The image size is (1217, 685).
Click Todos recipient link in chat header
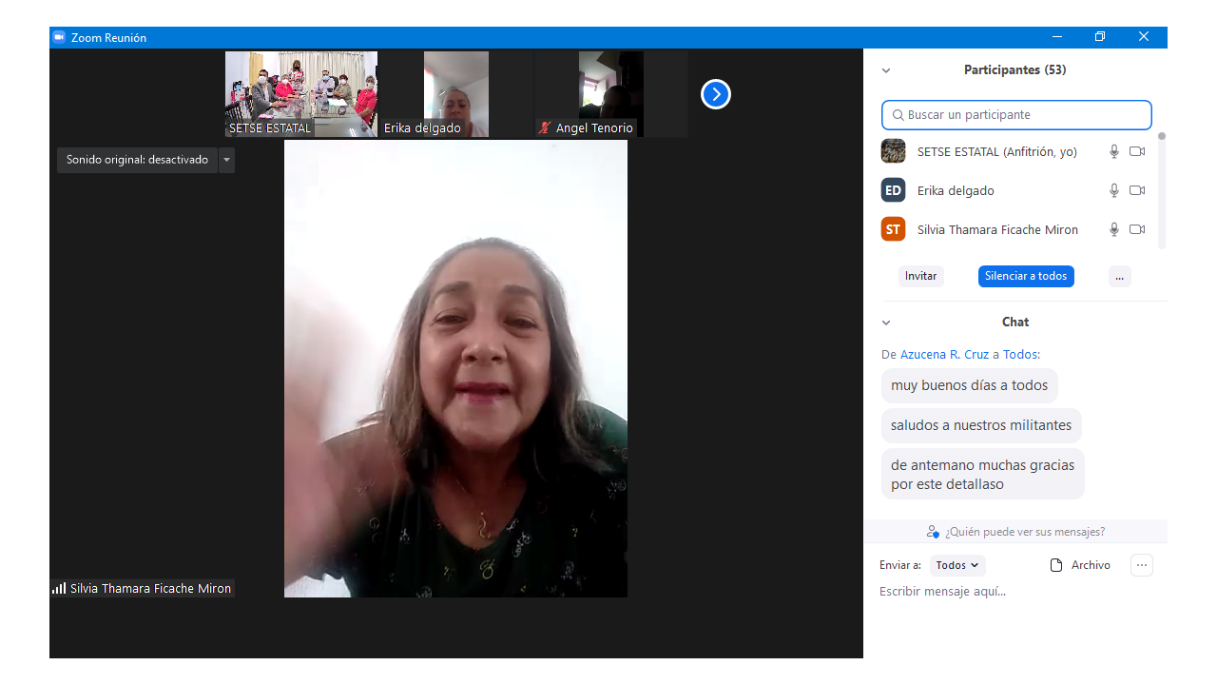pyautogui.click(x=1020, y=354)
